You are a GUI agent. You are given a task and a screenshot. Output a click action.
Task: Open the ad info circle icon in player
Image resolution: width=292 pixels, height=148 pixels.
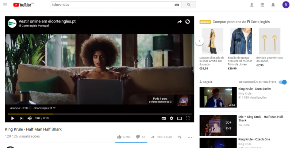click(x=188, y=22)
